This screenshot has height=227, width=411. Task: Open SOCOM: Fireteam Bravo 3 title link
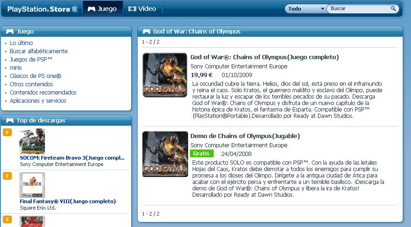click(72, 158)
